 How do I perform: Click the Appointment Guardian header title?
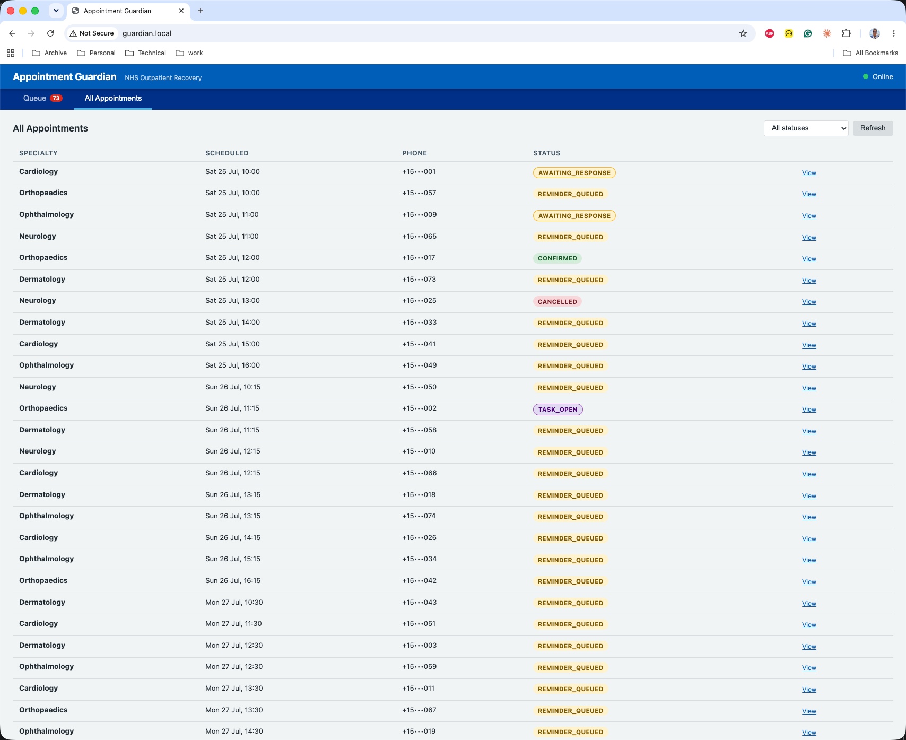pyautogui.click(x=65, y=77)
